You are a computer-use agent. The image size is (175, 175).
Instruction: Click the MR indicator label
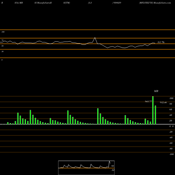click(x=156, y=91)
